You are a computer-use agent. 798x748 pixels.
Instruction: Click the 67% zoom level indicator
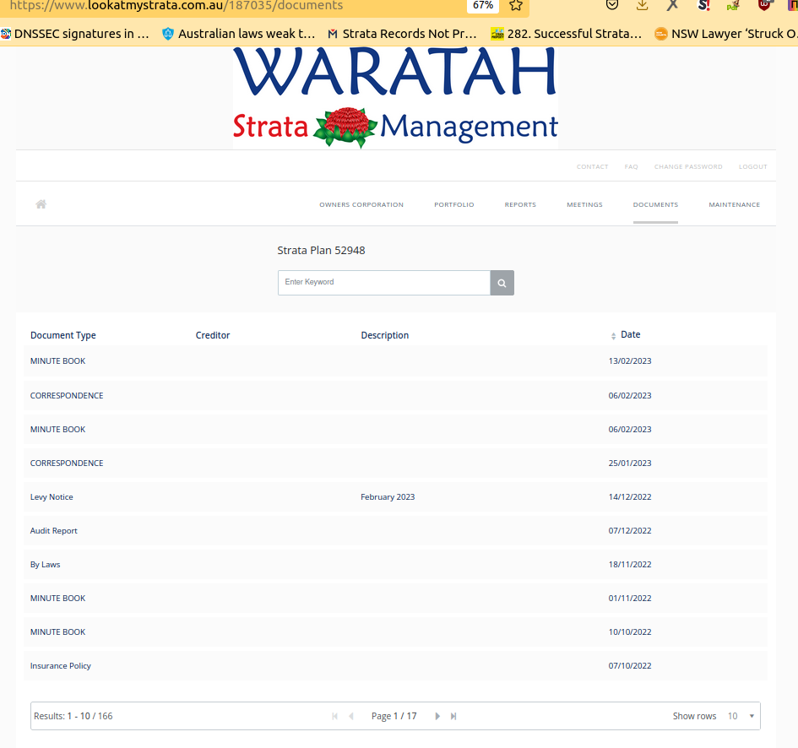pos(483,5)
